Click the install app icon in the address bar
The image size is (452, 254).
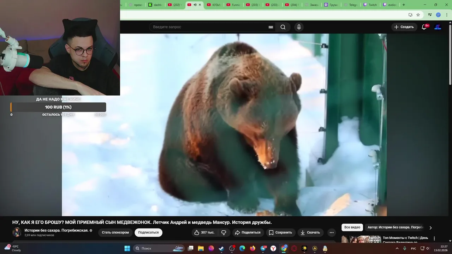point(410,15)
